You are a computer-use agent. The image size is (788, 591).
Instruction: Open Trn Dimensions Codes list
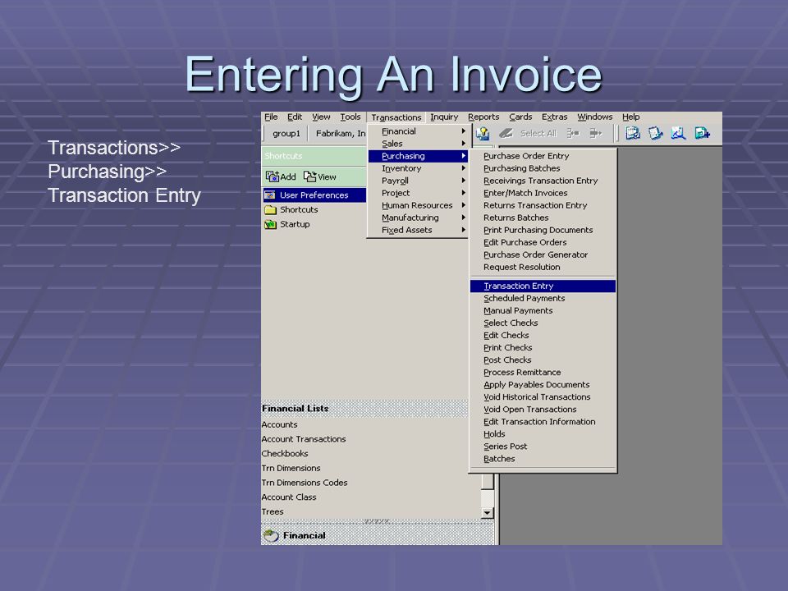305,483
